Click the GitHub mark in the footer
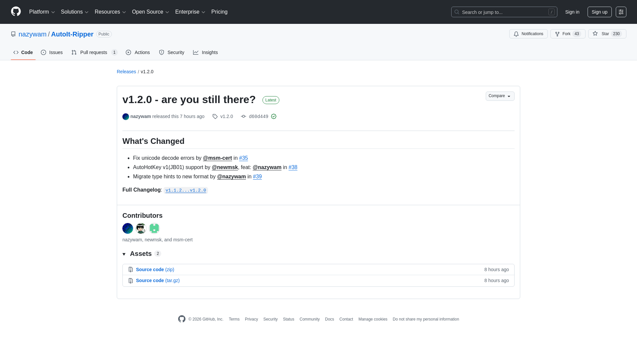The height and width of the screenshot is (358, 637). (182, 319)
